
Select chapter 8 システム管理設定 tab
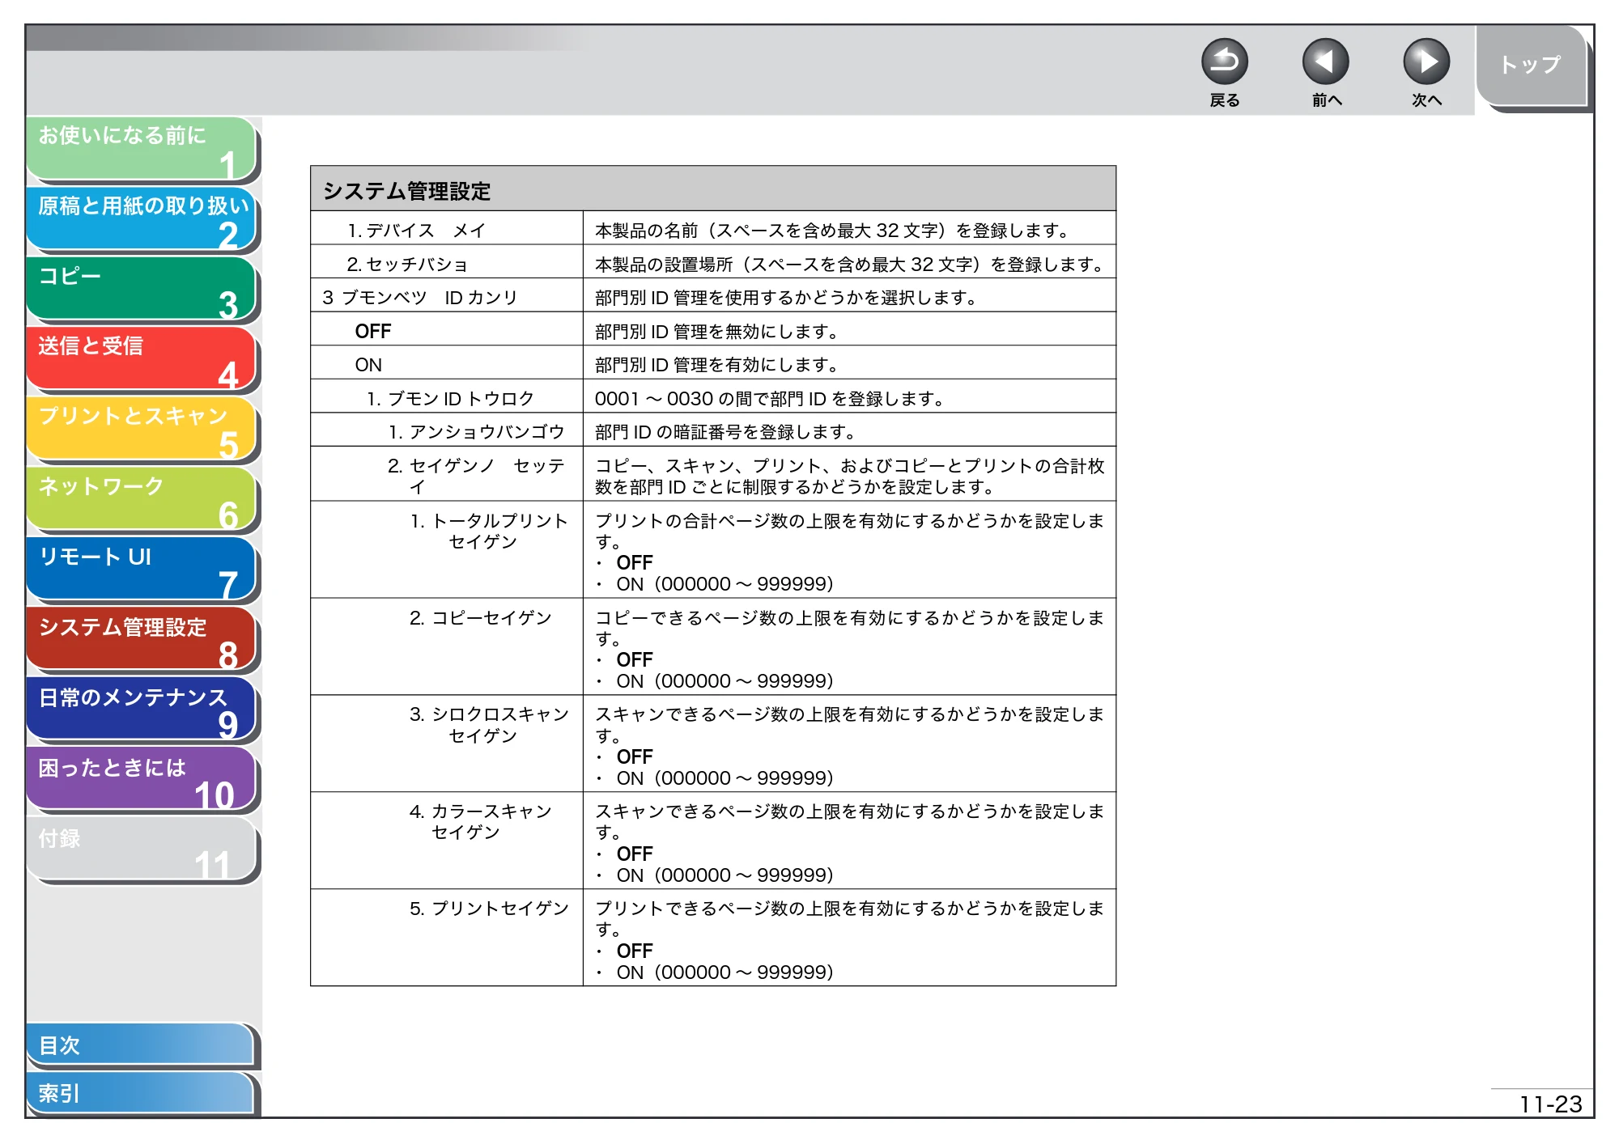142,639
